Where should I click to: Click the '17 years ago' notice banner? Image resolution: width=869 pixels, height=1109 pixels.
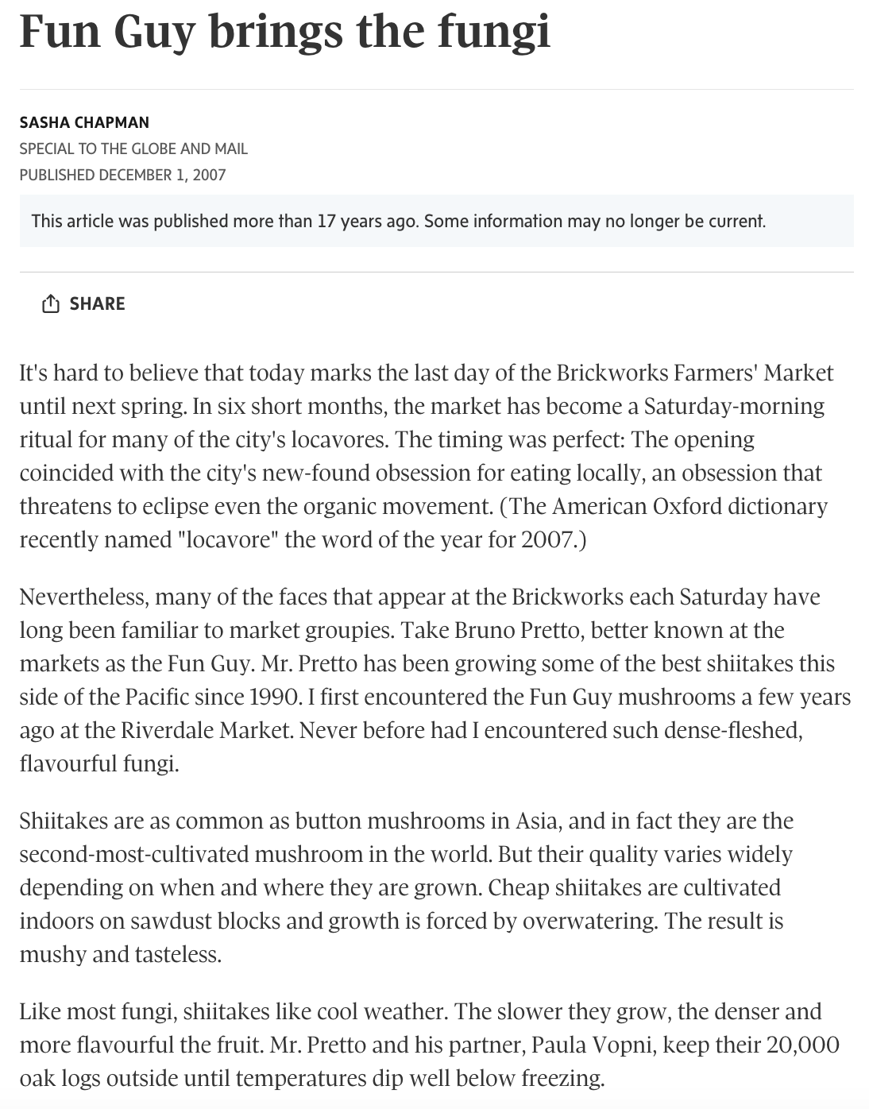pyautogui.click(x=436, y=221)
